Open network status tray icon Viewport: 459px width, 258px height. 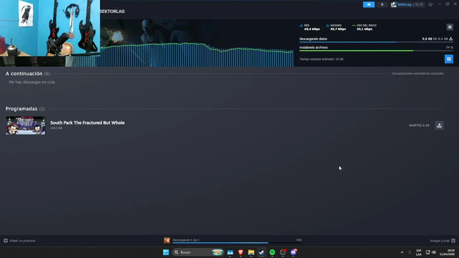click(428, 252)
